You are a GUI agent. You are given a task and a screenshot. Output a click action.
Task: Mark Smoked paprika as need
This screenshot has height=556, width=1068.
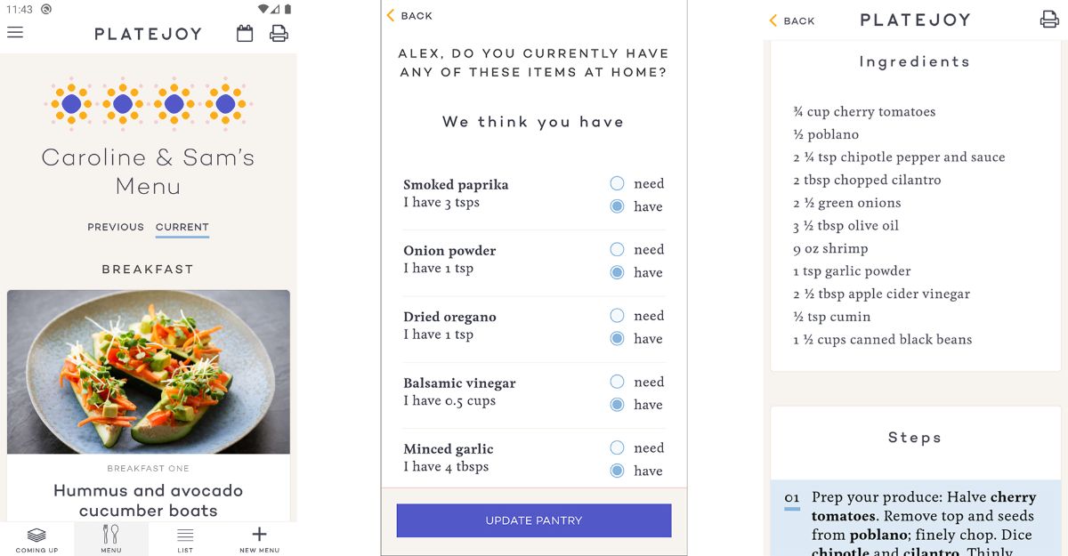618,184
